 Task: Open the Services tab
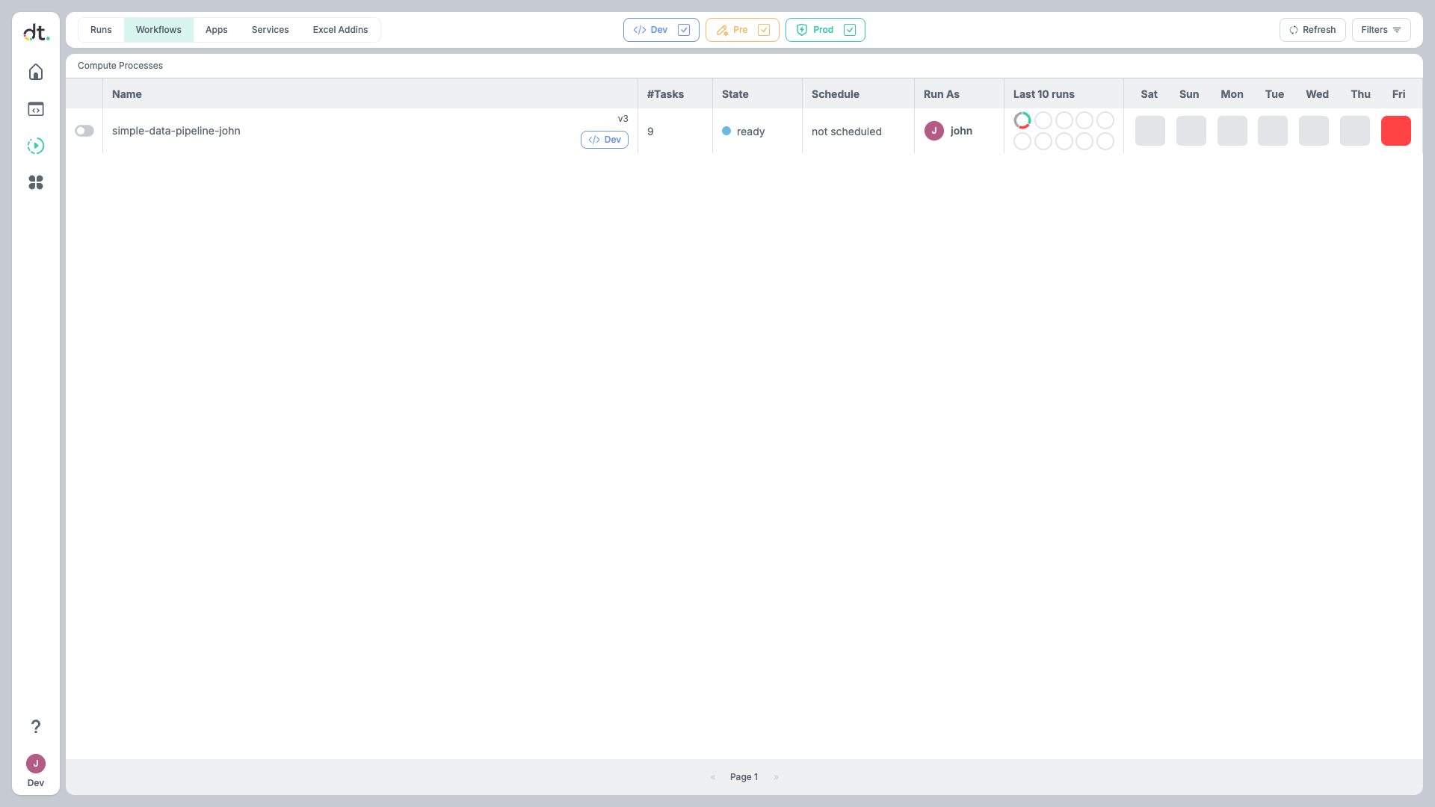pyautogui.click(x=269, y=30)
